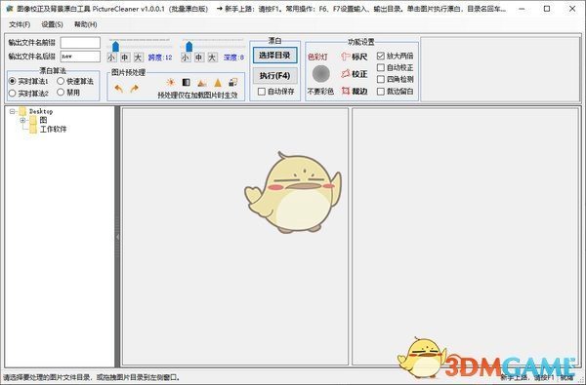Screen dimensions: 586x385
Task: Click the orange triangle preprocessing icon
Action: (x=218, y=83)
